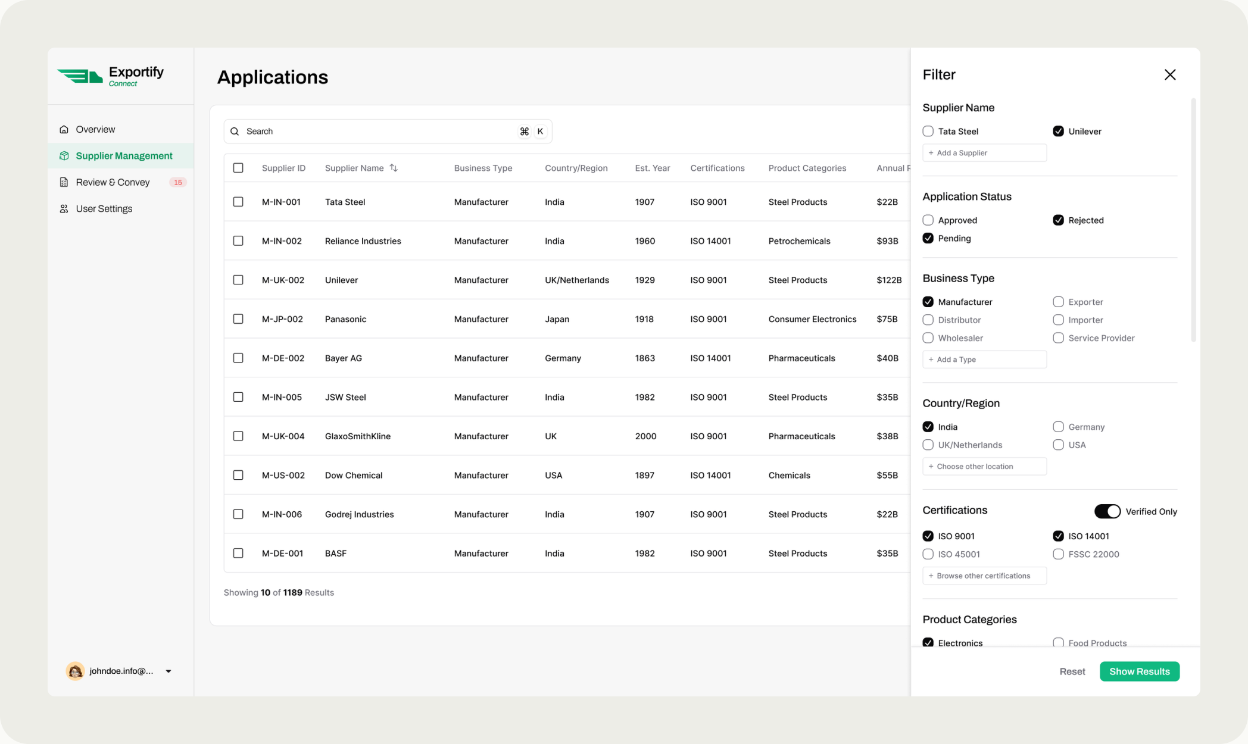Viewport: 1248px width, 744px height.
Task: Open Supplier Management section
Action: coord(121,156)
